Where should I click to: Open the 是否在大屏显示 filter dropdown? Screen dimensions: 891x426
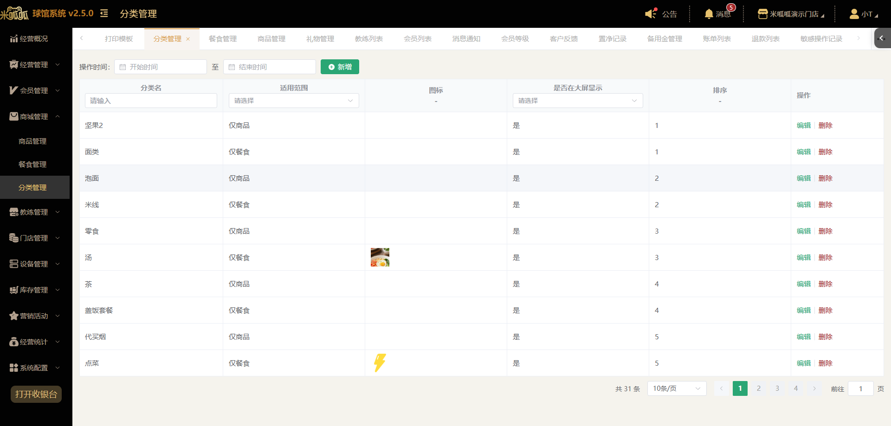click(x=578, y=101)
